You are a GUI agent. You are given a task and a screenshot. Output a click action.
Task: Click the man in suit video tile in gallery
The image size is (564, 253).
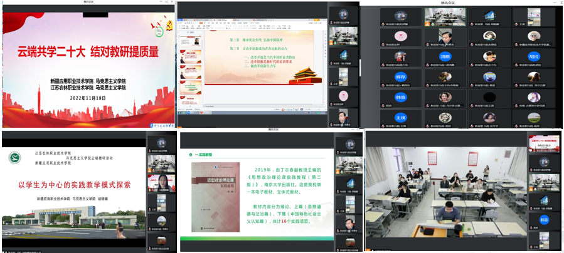(445, 38)
